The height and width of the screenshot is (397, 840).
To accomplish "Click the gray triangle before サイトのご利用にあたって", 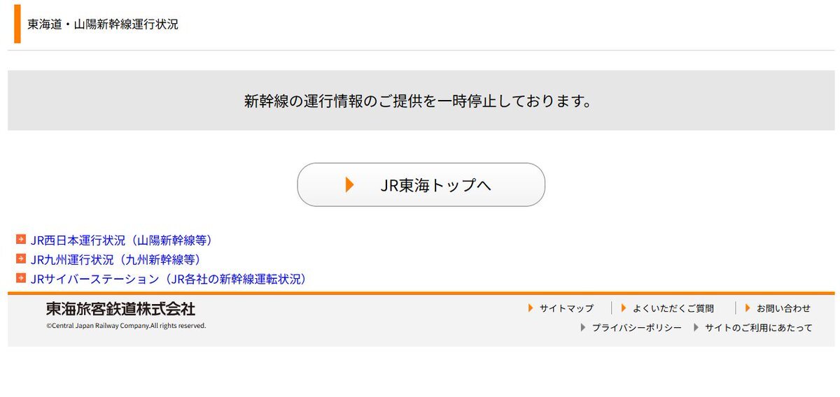I will (696, 327).
